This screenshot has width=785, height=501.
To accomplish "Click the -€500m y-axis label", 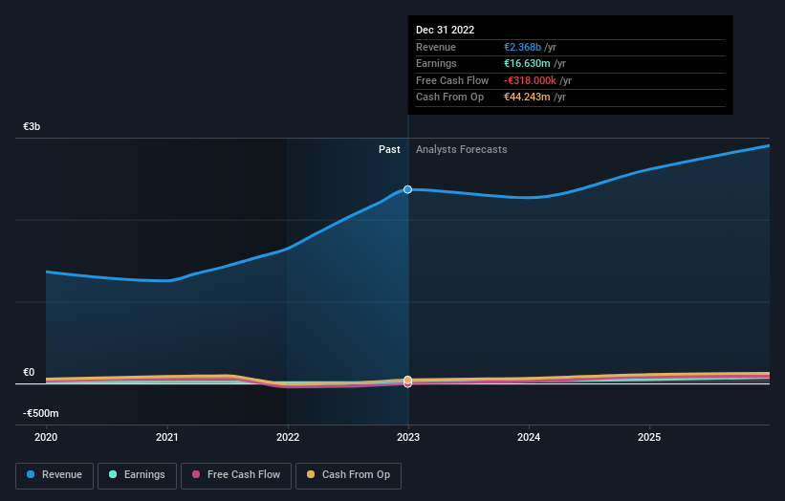I will pyautogui.click(x=40, y=413).
